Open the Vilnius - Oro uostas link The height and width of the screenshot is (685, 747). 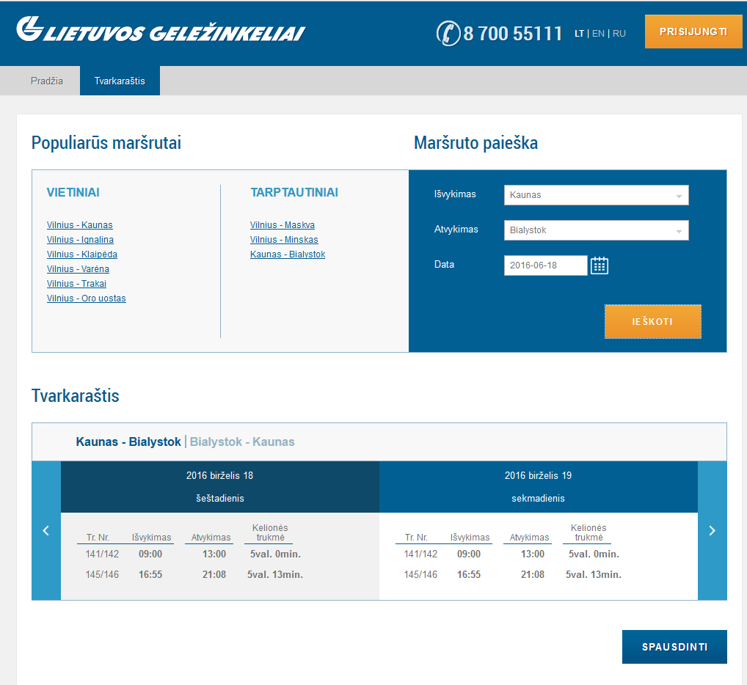point(87,298)
